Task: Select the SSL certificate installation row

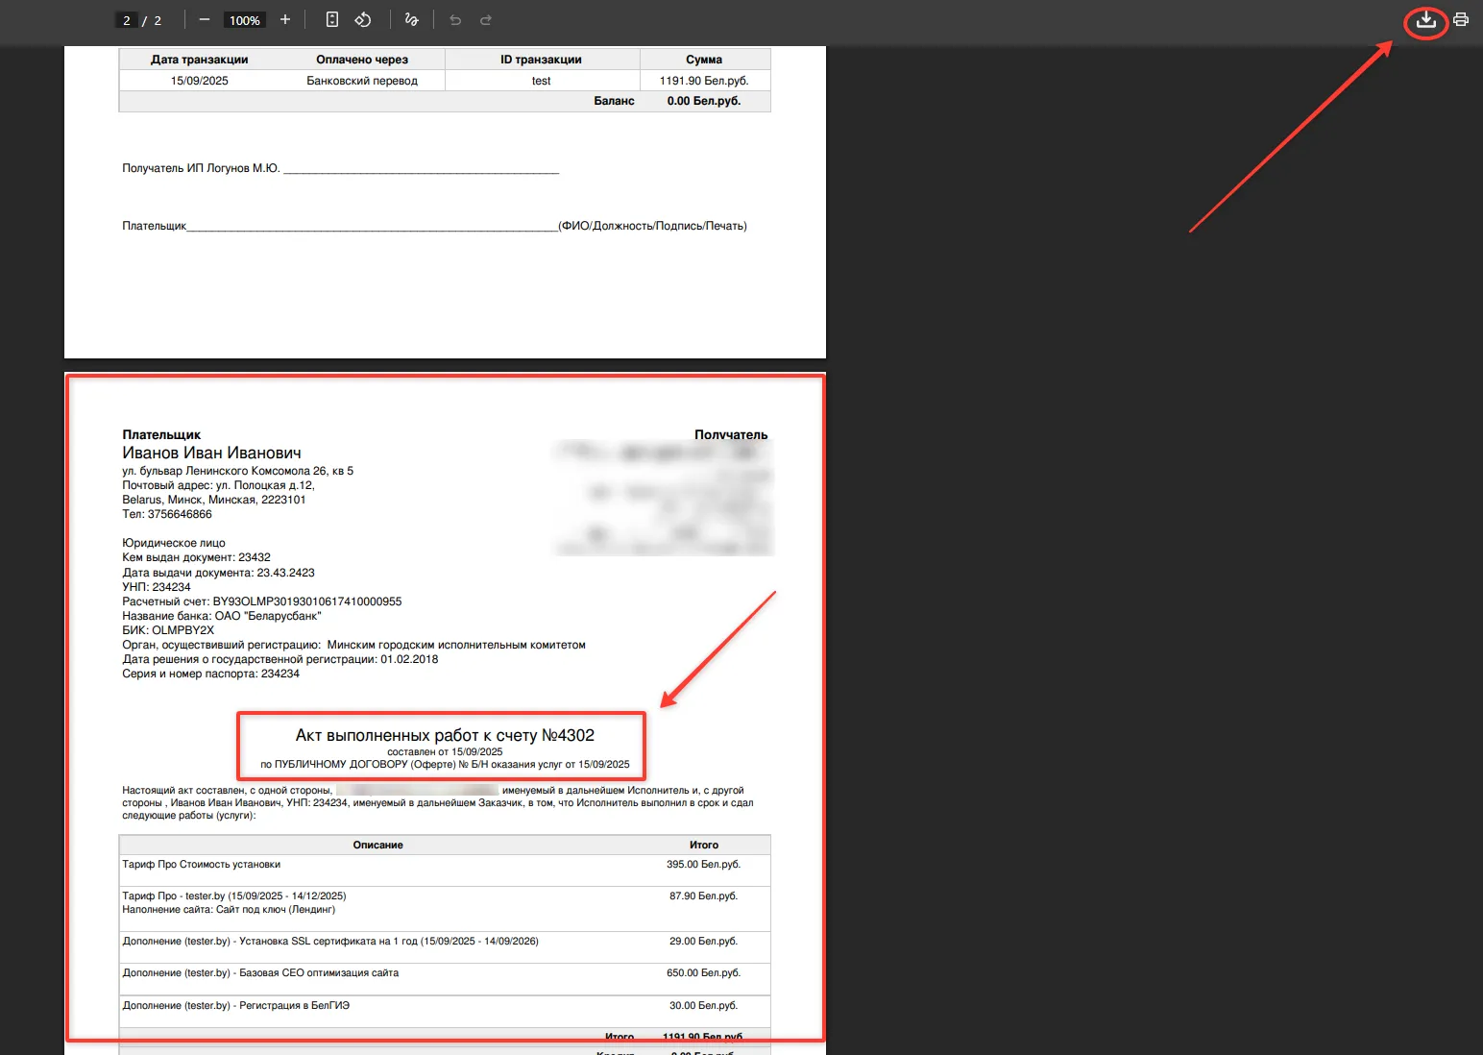Action: click(330, 942)
